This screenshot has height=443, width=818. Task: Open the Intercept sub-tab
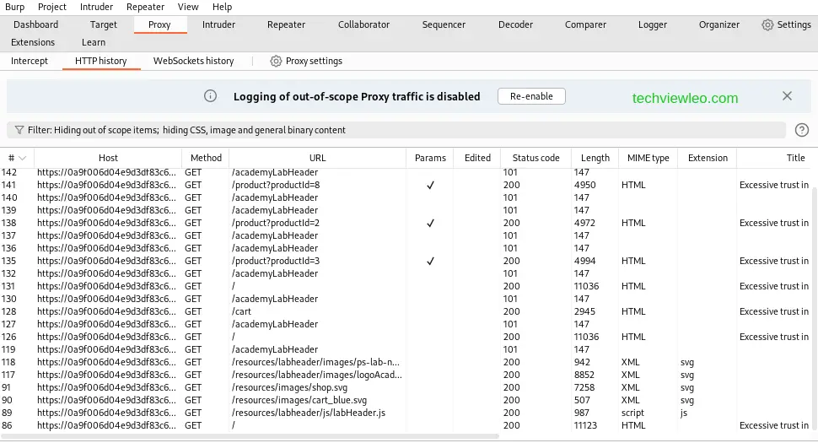pos(30,62)
